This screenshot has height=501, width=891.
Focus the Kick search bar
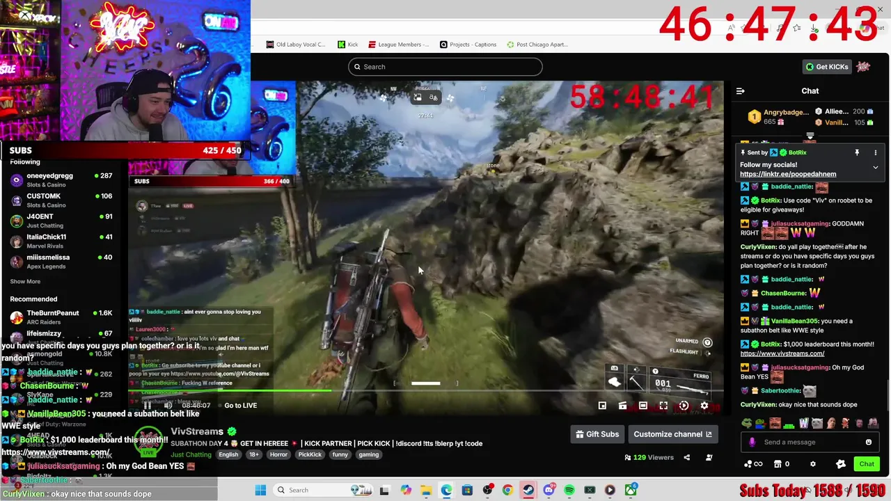tap(445, 67)
